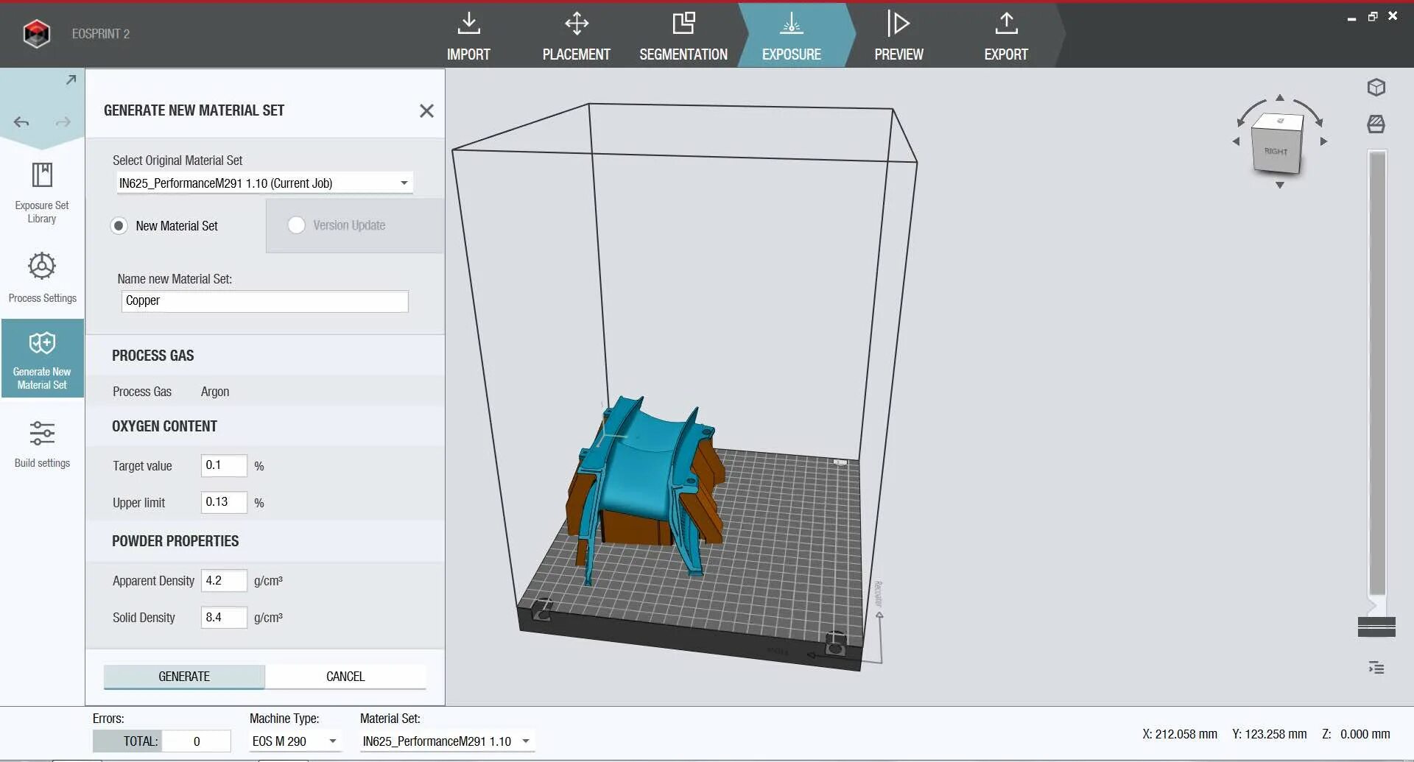Rotate view down with the bottom arrow
The width and height of the screenshot is (1414, 762).
pyautogui.click(x=1280, y=186)
